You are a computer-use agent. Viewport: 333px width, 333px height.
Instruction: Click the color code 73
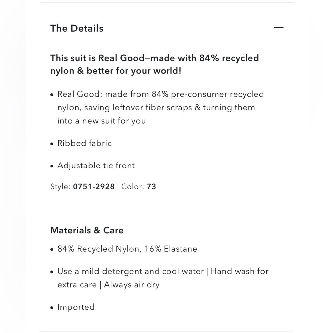point(151,187)
